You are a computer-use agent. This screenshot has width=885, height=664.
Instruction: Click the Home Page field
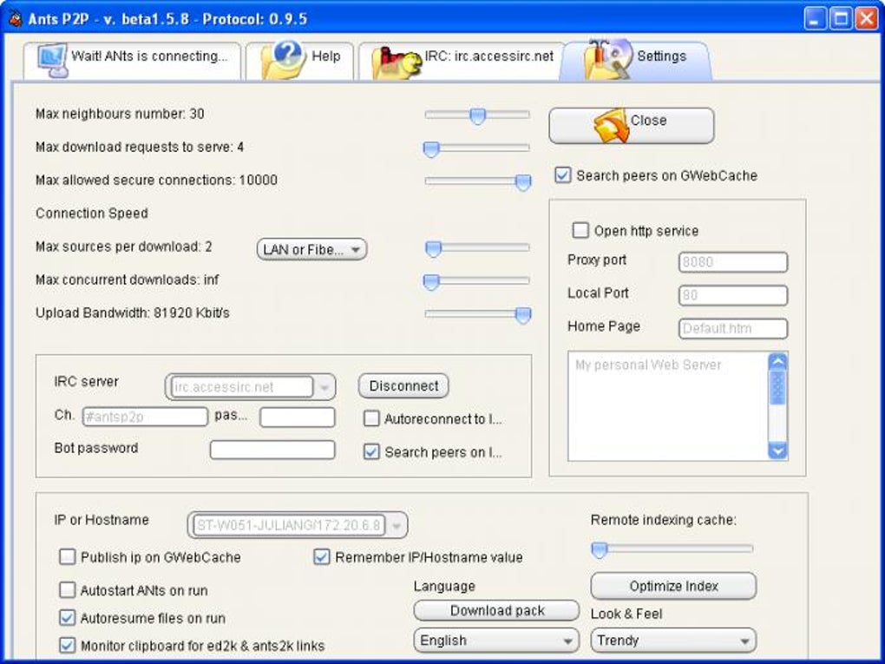coord(732,329)
